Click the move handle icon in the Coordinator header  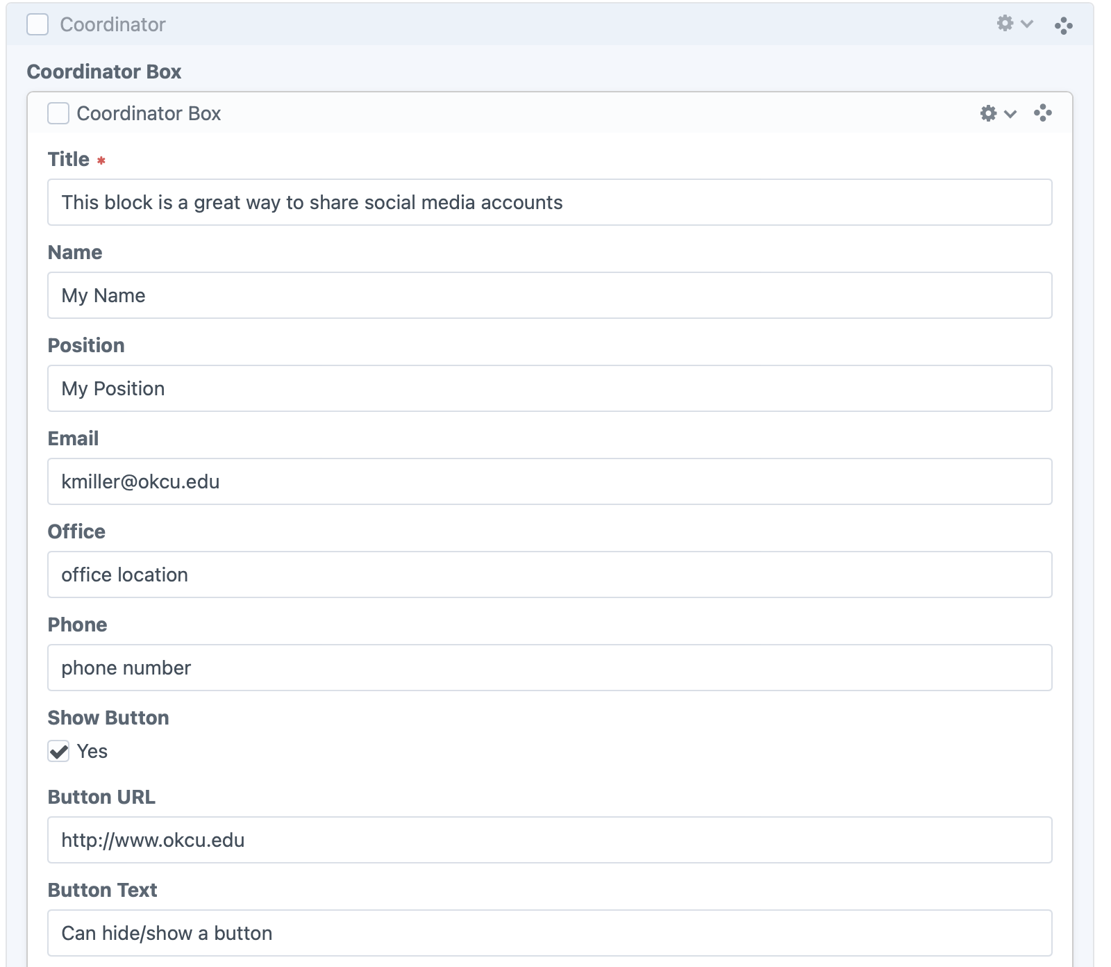click(1063, 26)
